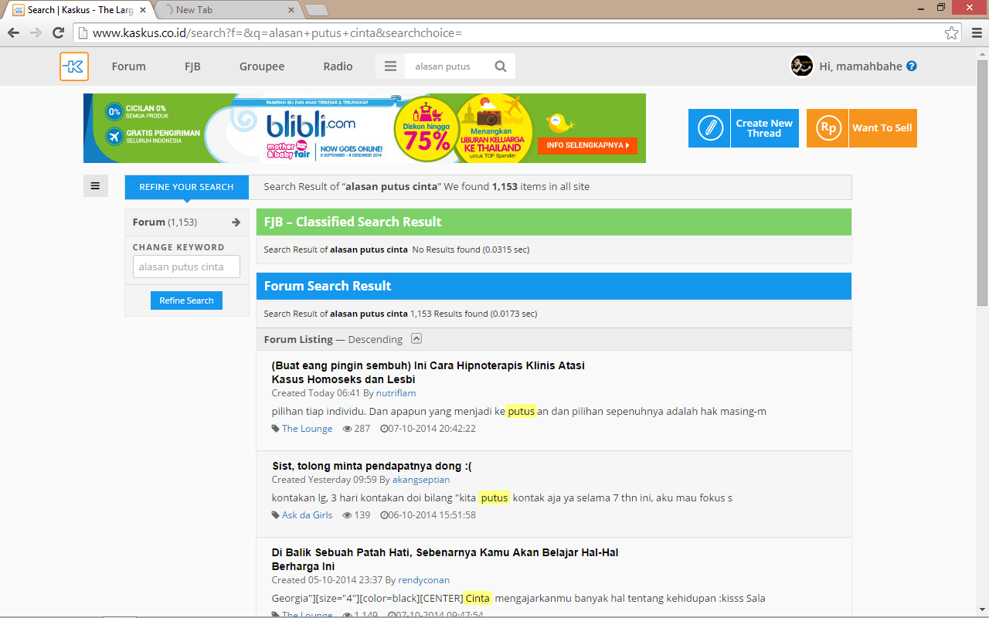Bookmark page with the star icon
Screen dimensions: 989x618
coord(951,33)
